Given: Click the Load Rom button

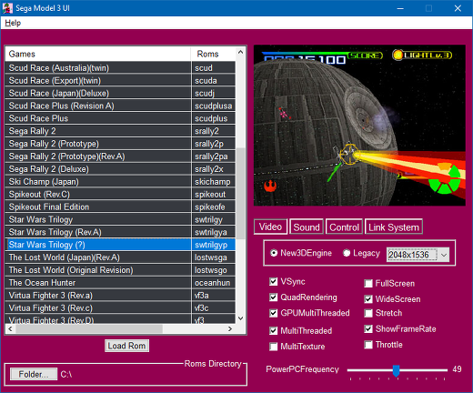Looking at the screenshot, I should click(126, 346).
